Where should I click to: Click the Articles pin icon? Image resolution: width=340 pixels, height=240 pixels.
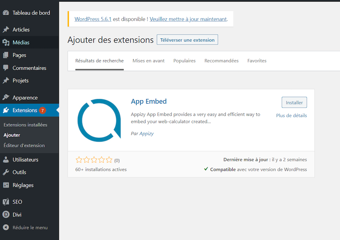point(6,29)
